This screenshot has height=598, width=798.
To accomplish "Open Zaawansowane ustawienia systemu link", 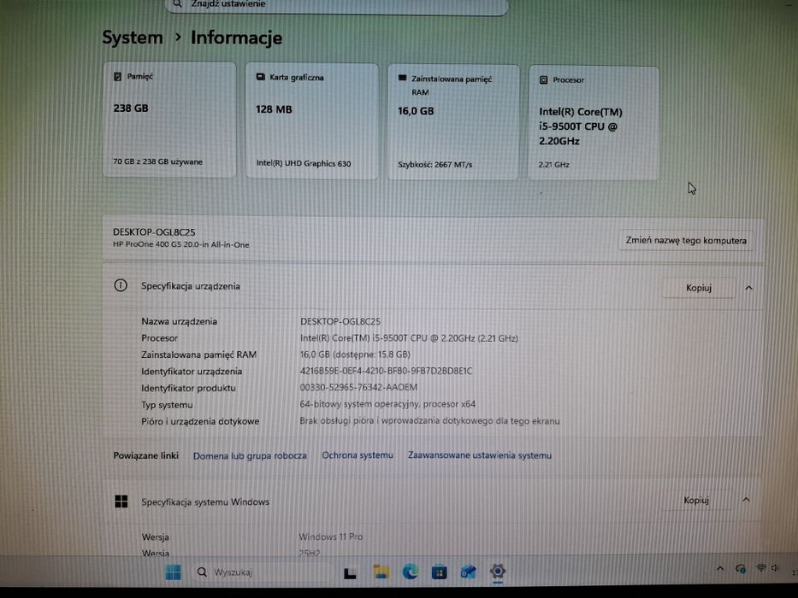I will tap(480, 455).
